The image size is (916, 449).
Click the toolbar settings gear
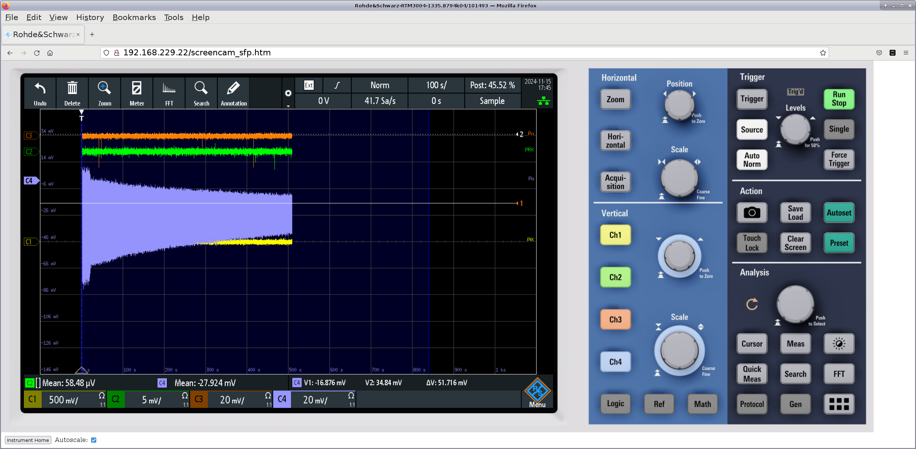(x=288, y=93)
